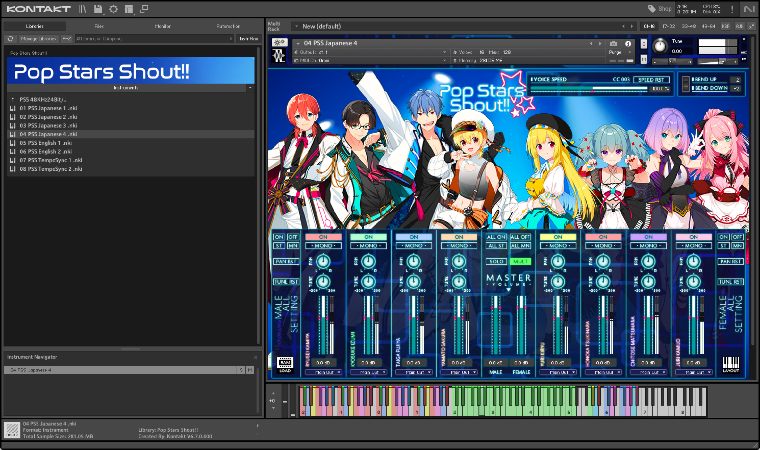This screenshot has width=760, height=450.
Task: Click the Manage Libraries button
Action: 38,39
